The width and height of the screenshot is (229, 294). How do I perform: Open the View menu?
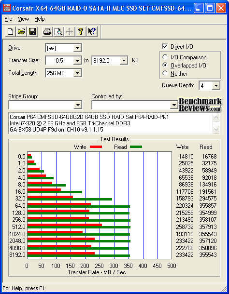coord(23,19)
